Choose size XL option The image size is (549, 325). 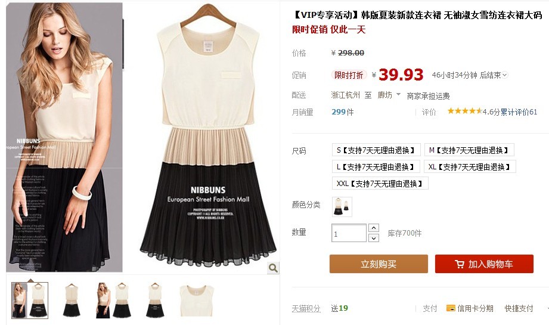[470, 167]
